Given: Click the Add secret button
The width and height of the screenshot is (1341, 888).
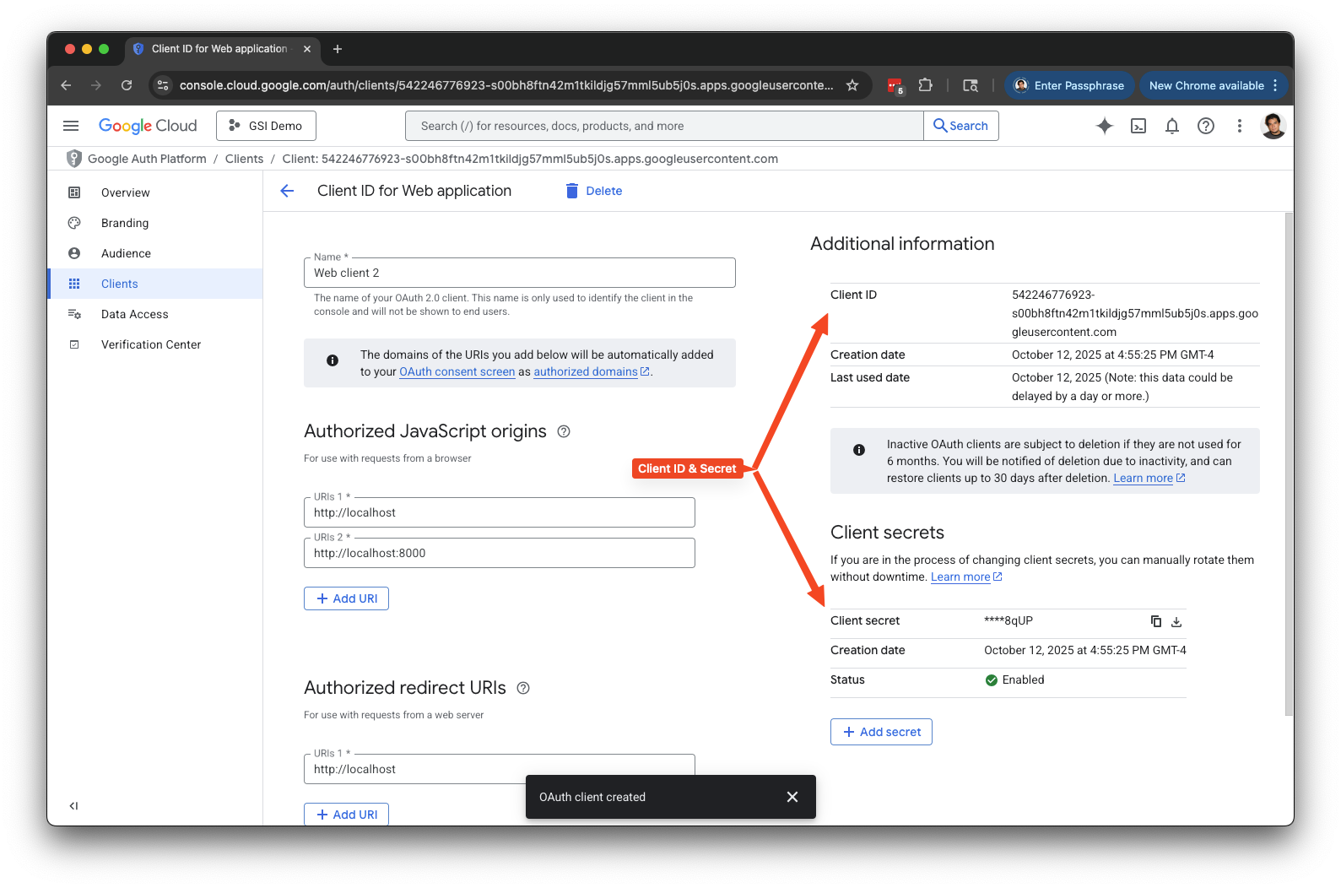Looking at the screenshot, I should point(881,732).
